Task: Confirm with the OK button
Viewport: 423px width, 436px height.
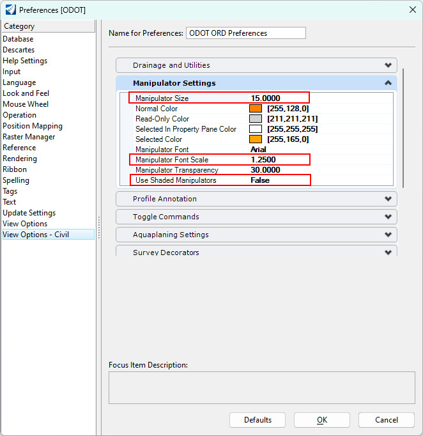Action: [322, 420]
